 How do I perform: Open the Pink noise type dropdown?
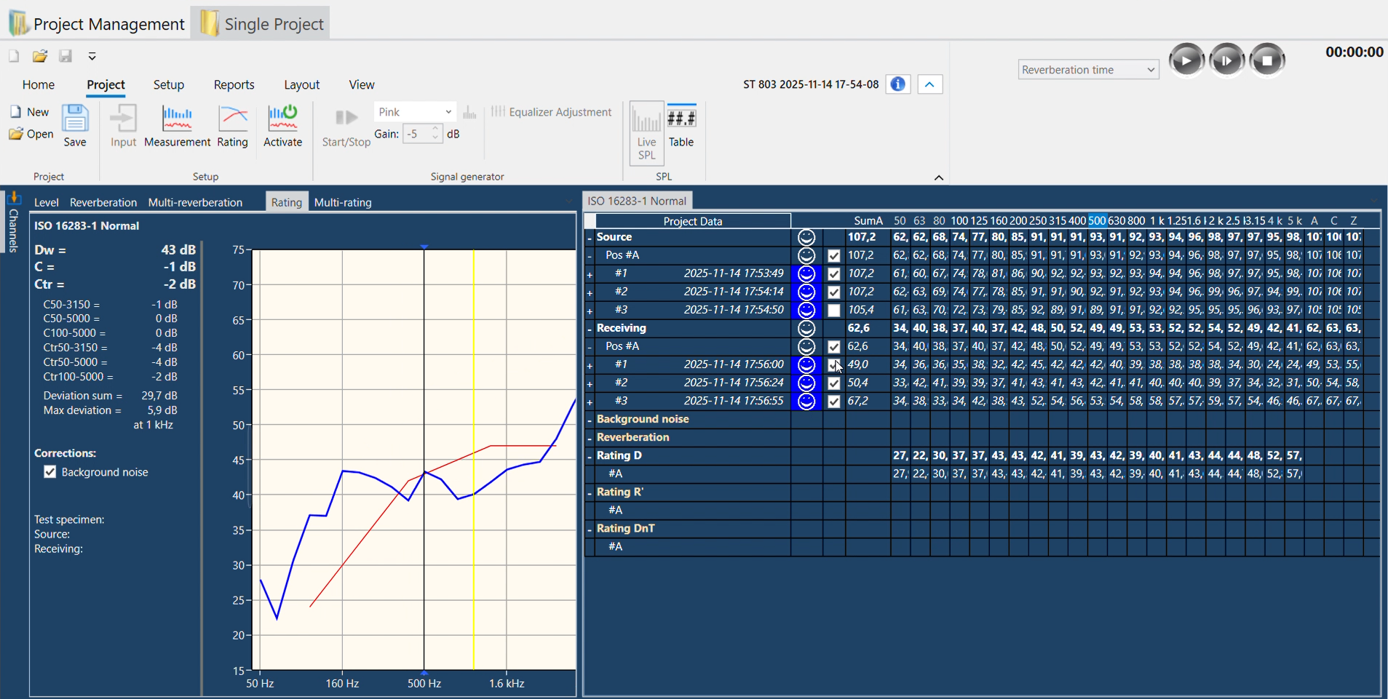[414, 112]
